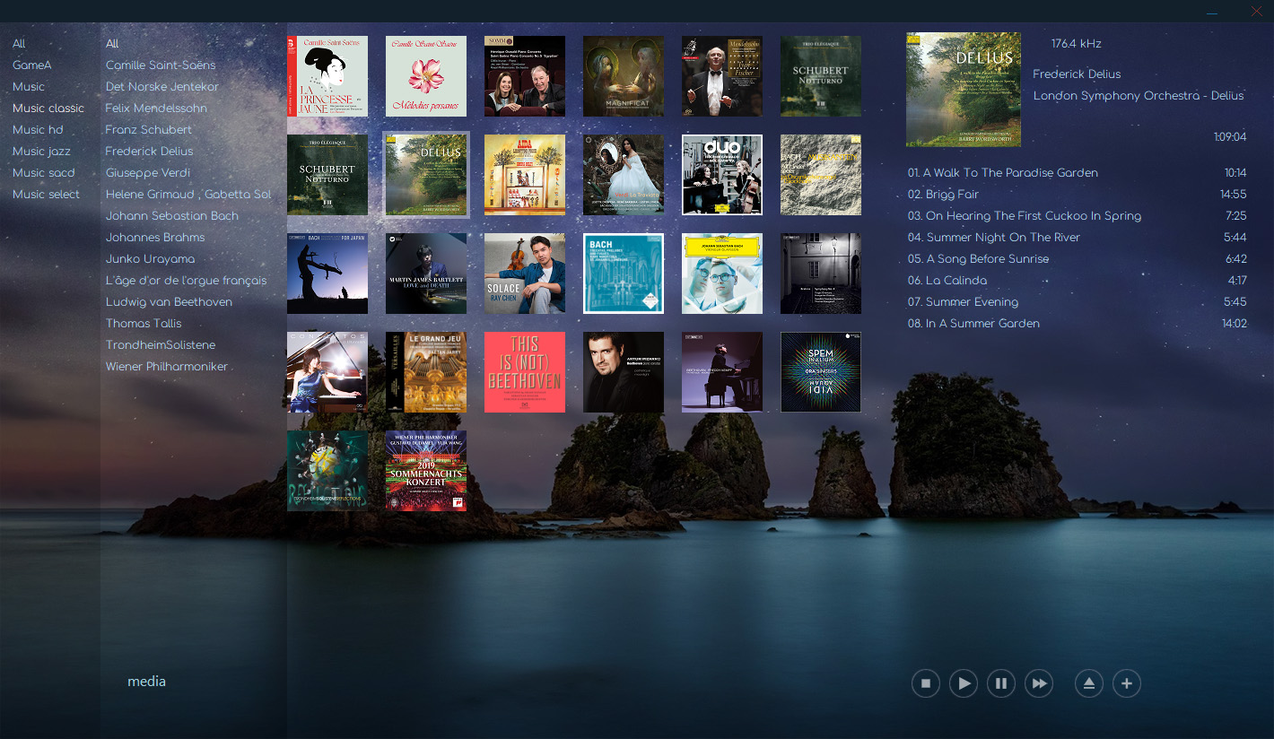Choose Giuseppe Verdi in the artist list
The width and height of the screenshot is (1274, 739).
[x=148, y=173]
